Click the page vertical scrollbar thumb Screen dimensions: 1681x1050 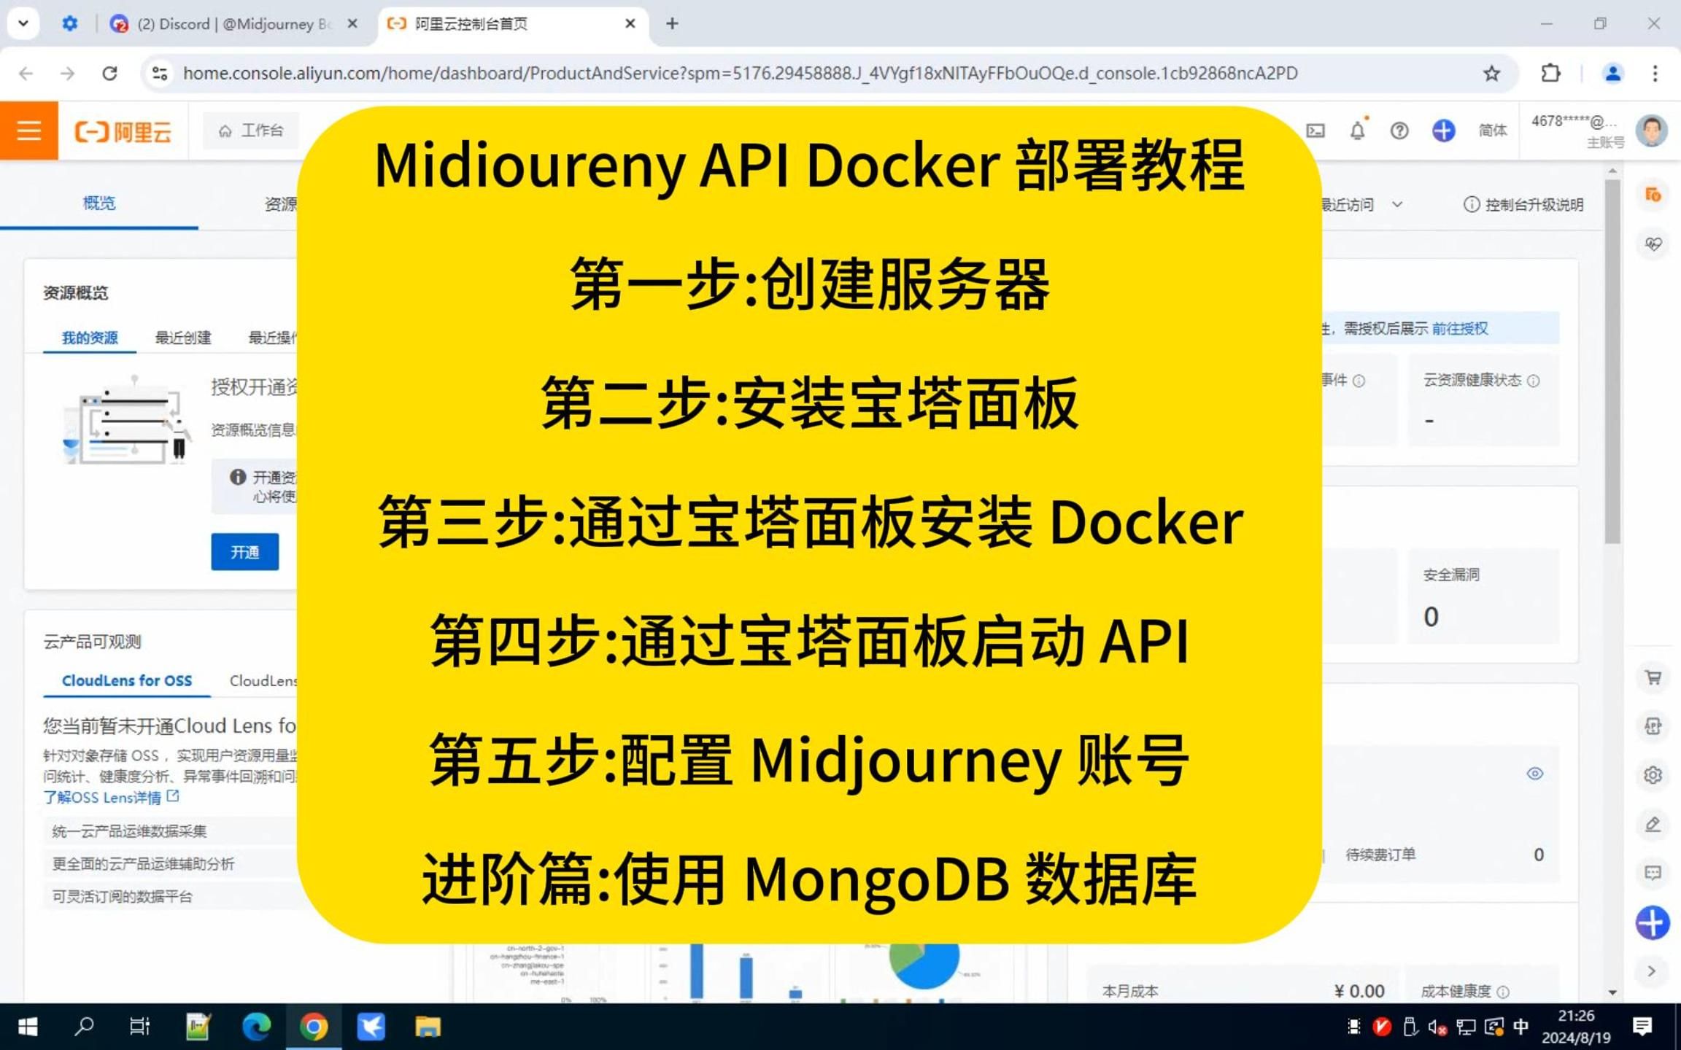click(1612, 362)
